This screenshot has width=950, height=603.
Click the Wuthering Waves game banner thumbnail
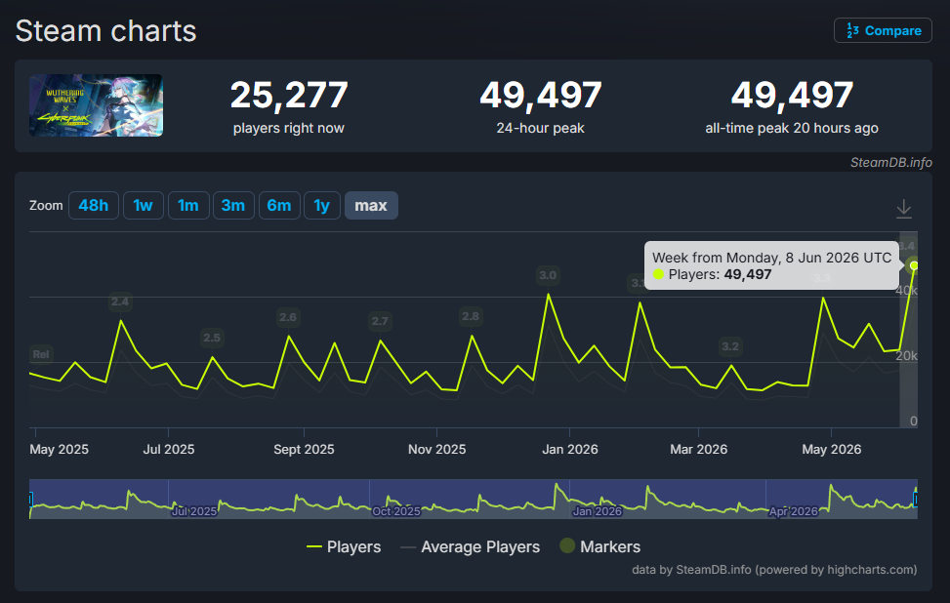(96, 105)
